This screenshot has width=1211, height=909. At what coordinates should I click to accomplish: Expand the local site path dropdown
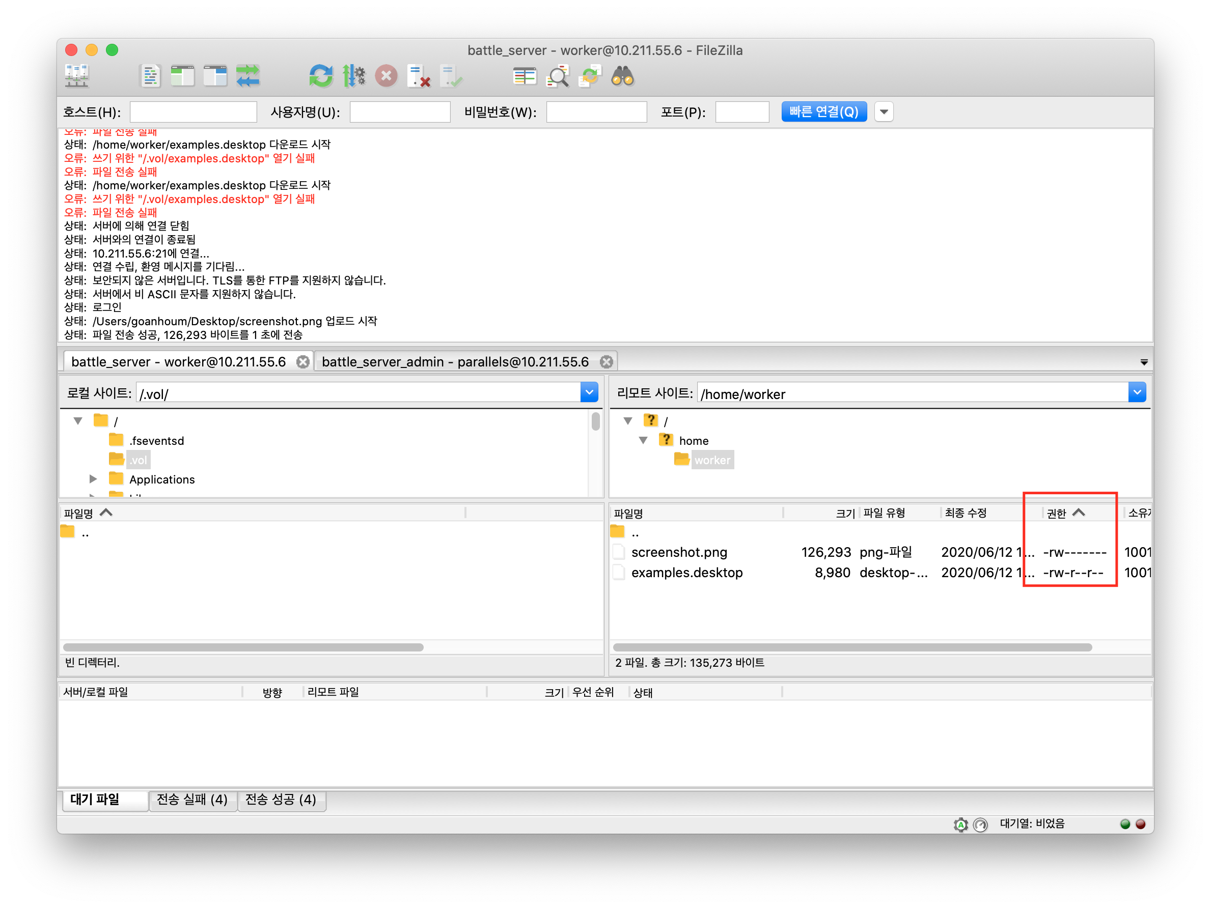[x=589, y=392]
